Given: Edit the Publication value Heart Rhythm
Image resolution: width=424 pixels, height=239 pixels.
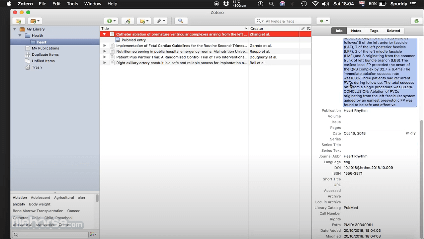Looking at the screenshot, I should pyautogui.click(x=355, y=111).
